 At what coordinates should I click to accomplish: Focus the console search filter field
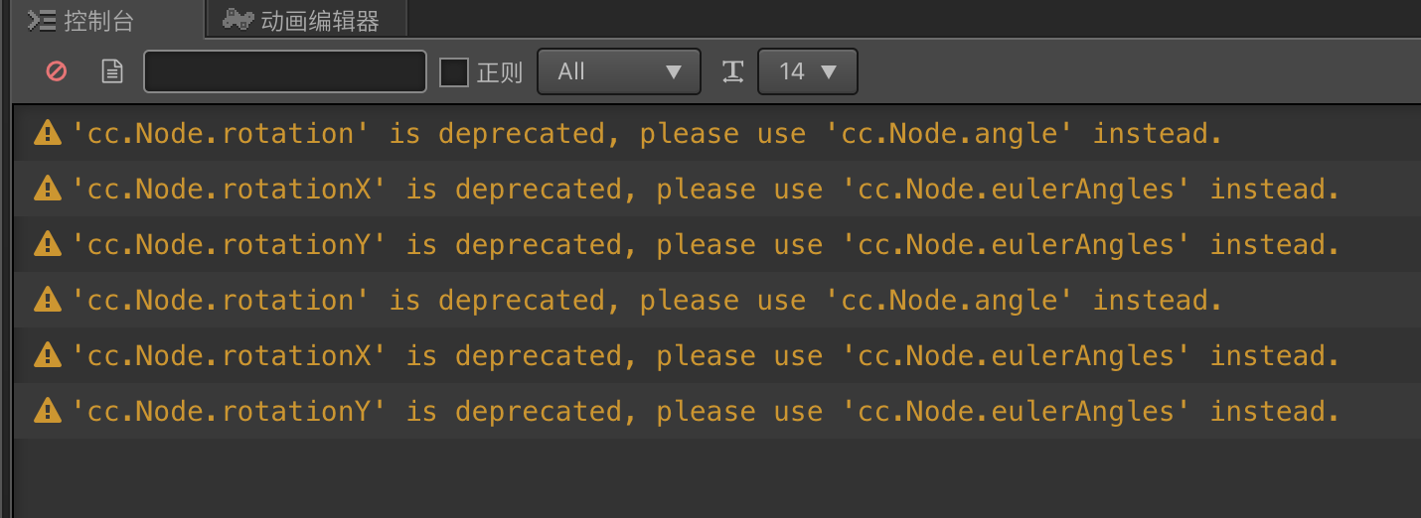[285, 71]
